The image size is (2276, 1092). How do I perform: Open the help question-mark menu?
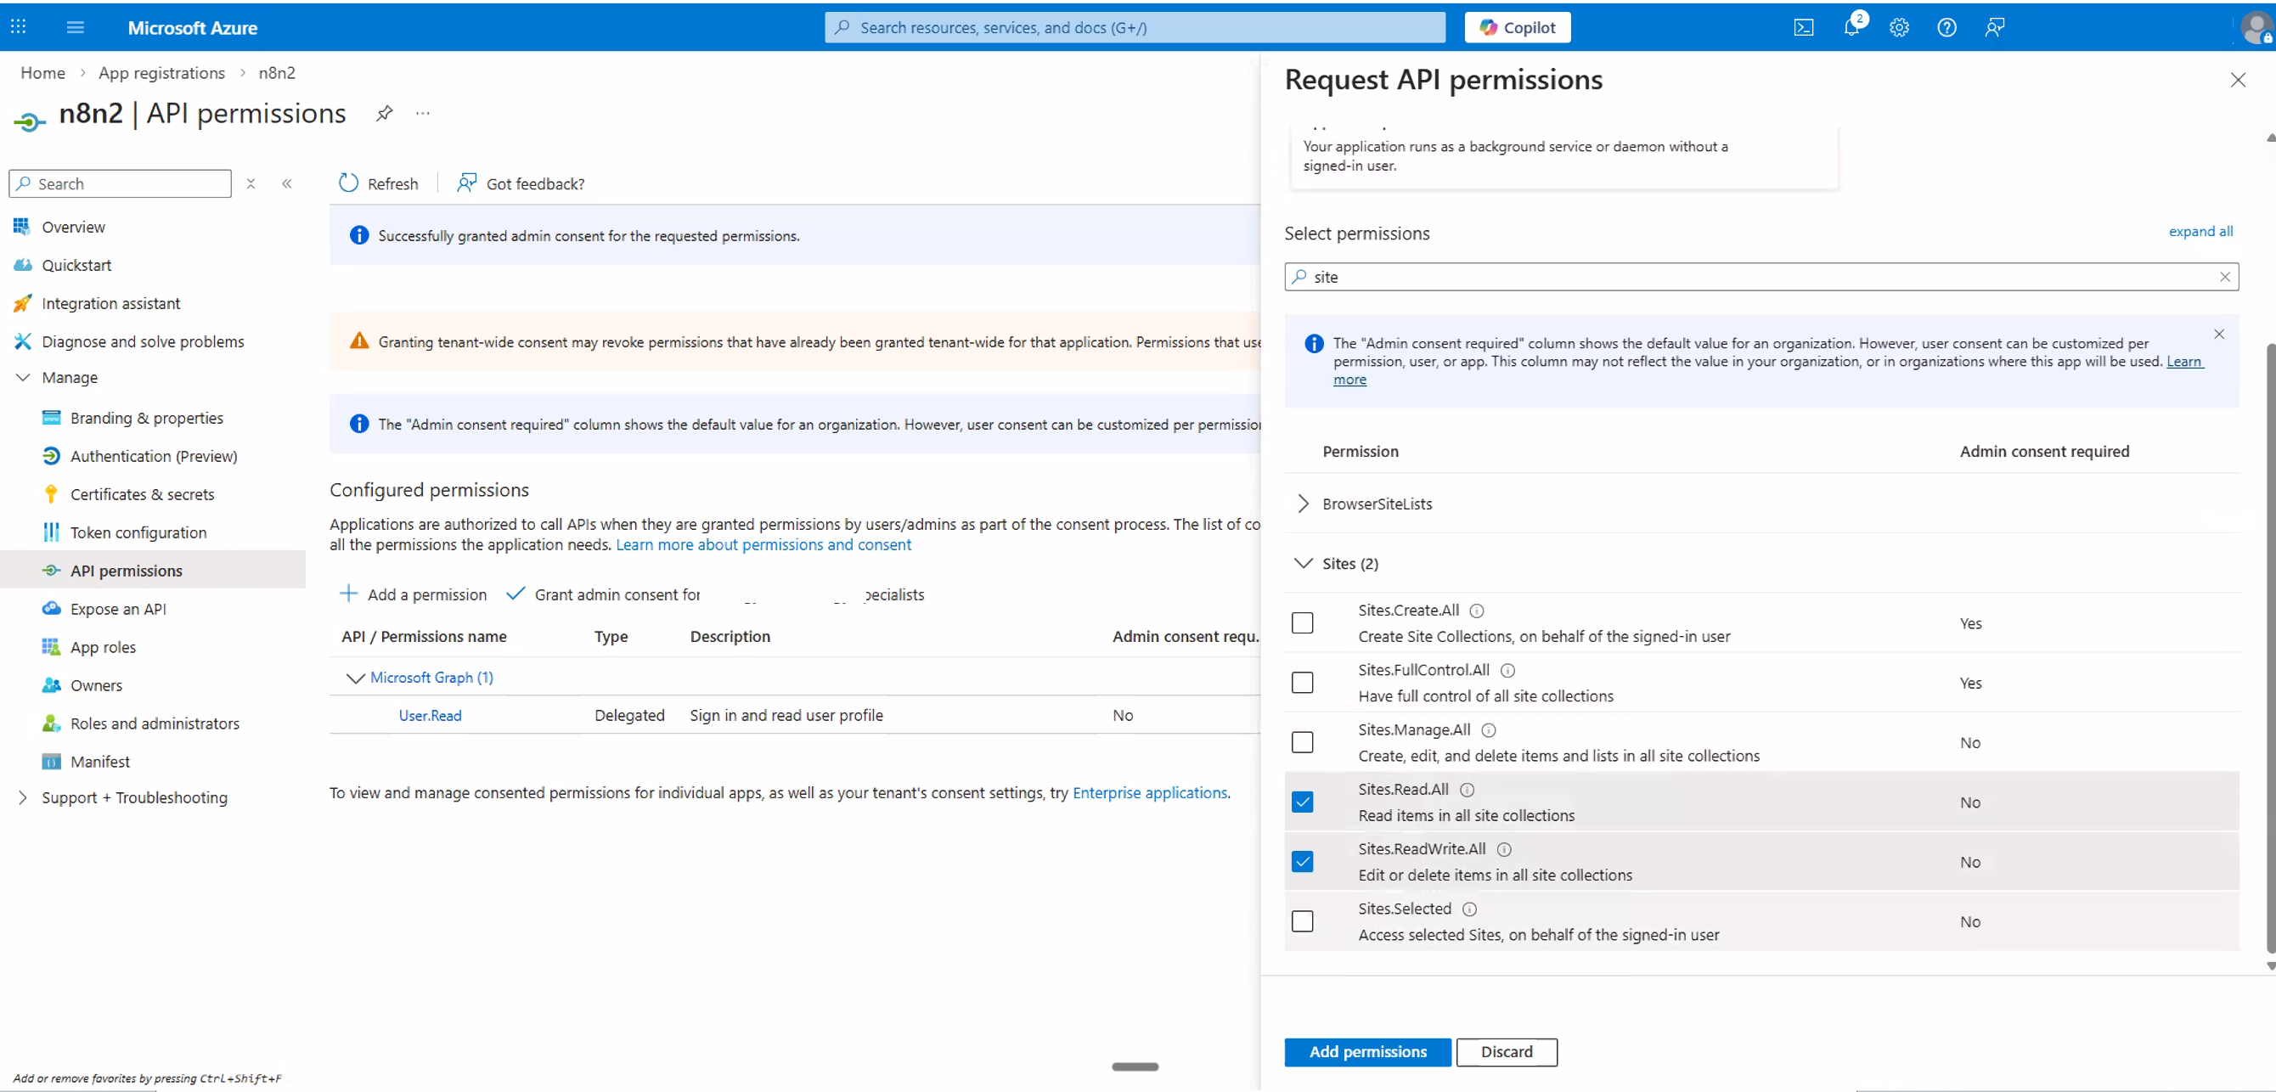click(x=1946, y=27)
